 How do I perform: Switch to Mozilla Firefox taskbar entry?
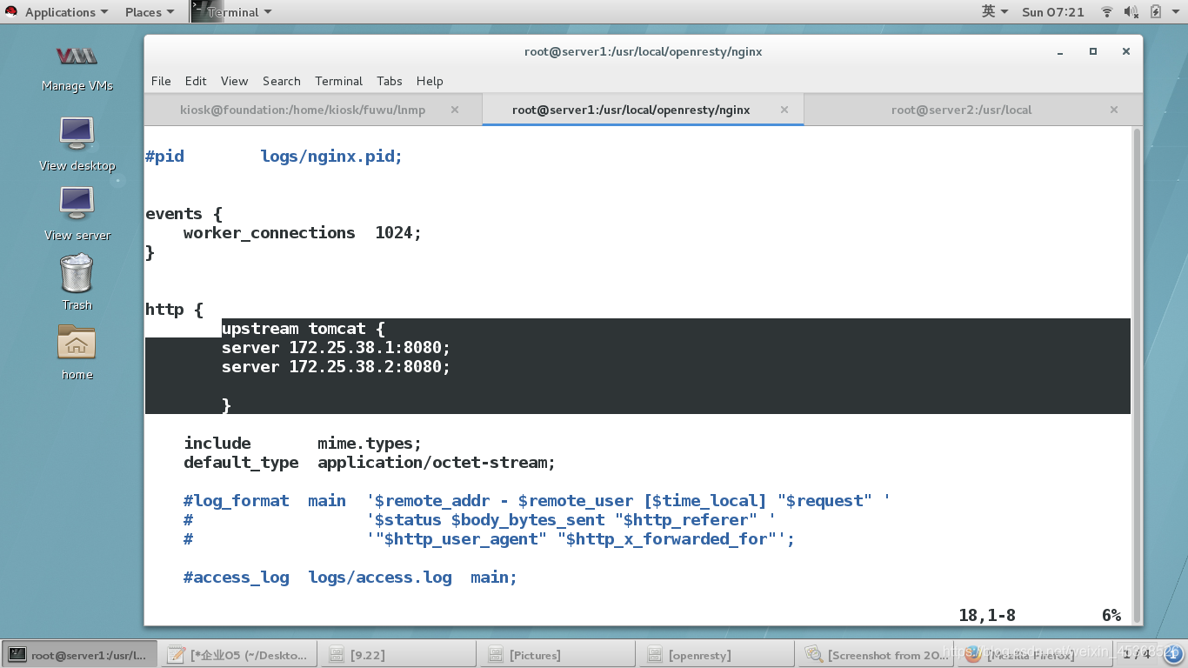[1035, 655]
